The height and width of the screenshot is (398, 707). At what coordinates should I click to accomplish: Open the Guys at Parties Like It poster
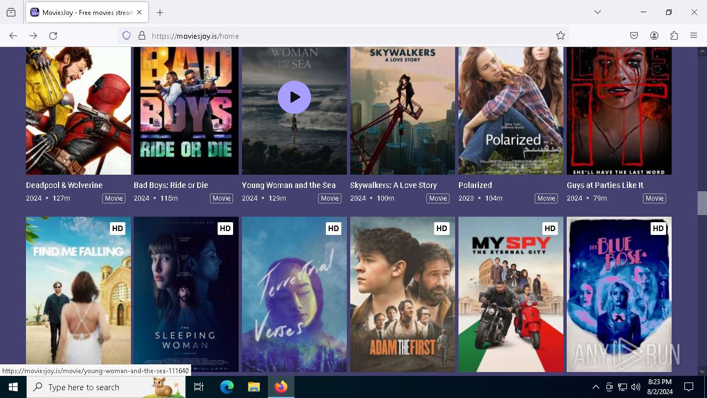coord(619,111)
